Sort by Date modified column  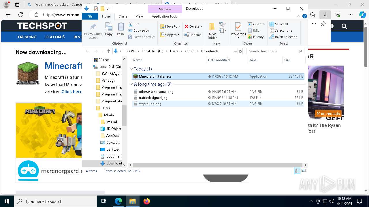[x=227, y=60]
